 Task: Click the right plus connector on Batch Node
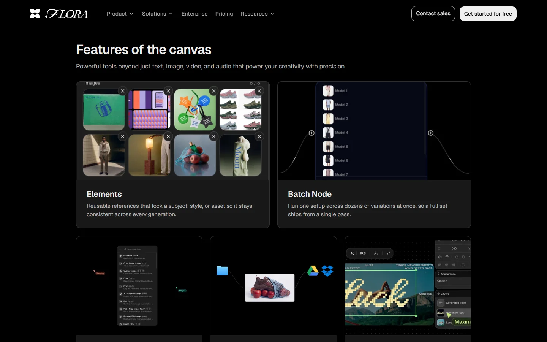click(x=431, y=133)
